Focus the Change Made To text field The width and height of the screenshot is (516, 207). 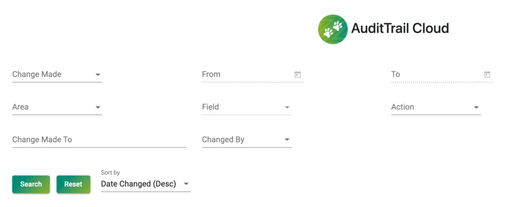click(x=99, y=140)
